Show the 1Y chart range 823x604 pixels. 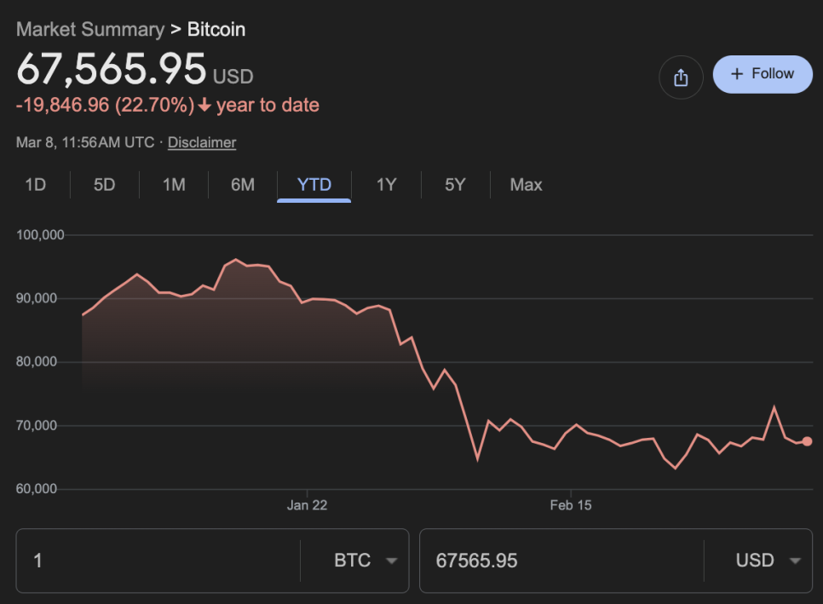[386, 185]
